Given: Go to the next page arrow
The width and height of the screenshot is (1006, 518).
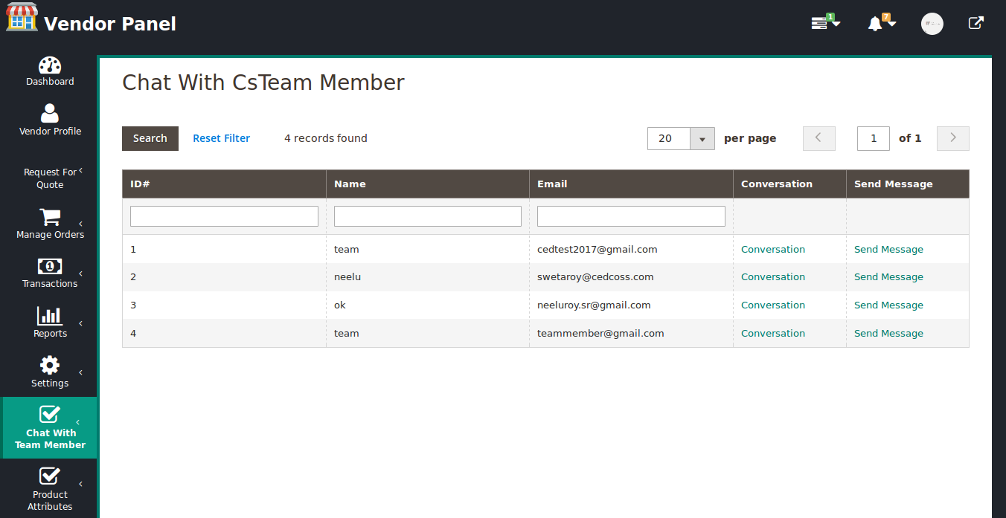Looking at the screenshot, I should click(x=953, y=138).
